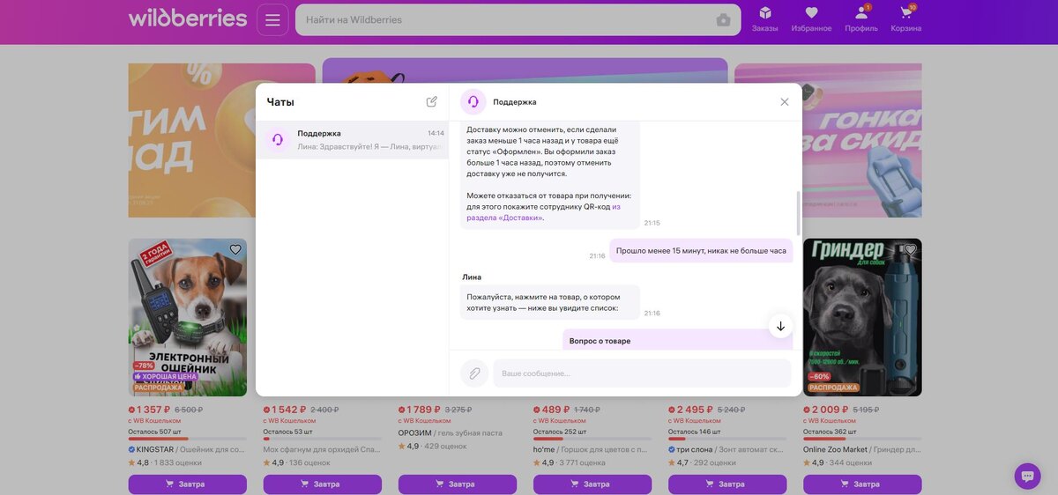The image size is (1058, 495).
Task: Add electronic collar product to favorites
Action: (x=235, y=250)
